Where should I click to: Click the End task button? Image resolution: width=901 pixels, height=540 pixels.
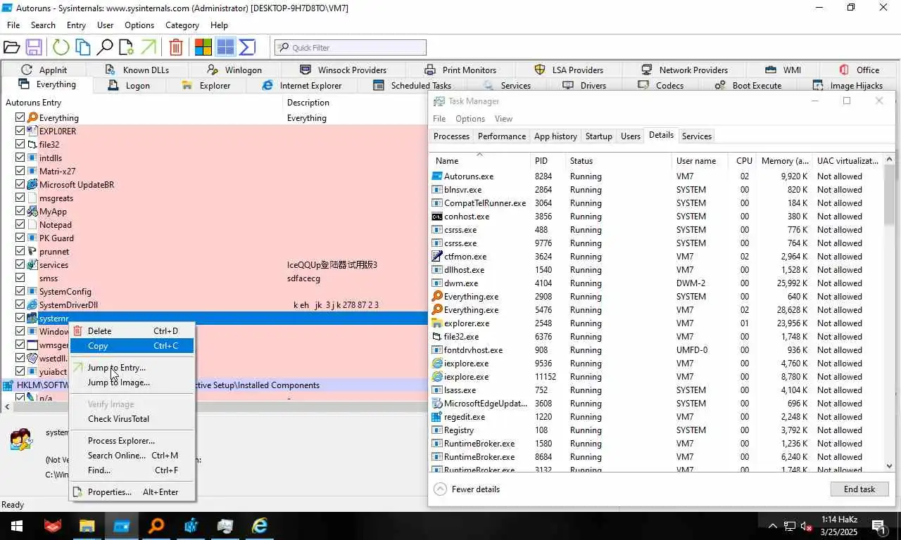point(859,489)
